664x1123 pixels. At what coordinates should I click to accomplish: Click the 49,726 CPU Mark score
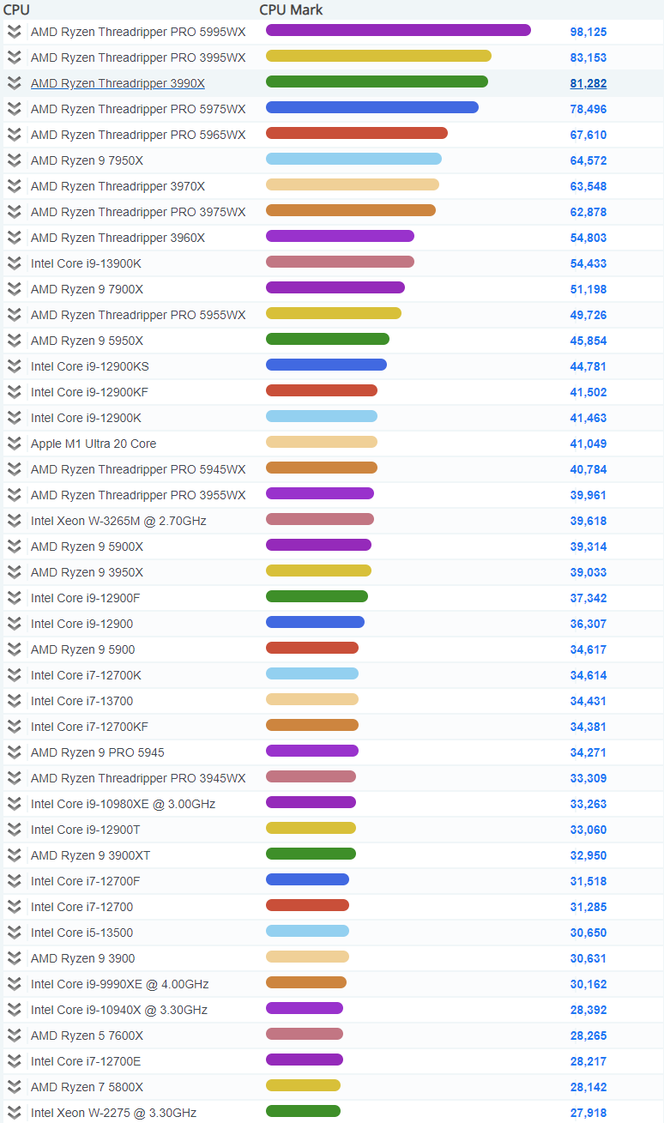[x=589, y=315]
